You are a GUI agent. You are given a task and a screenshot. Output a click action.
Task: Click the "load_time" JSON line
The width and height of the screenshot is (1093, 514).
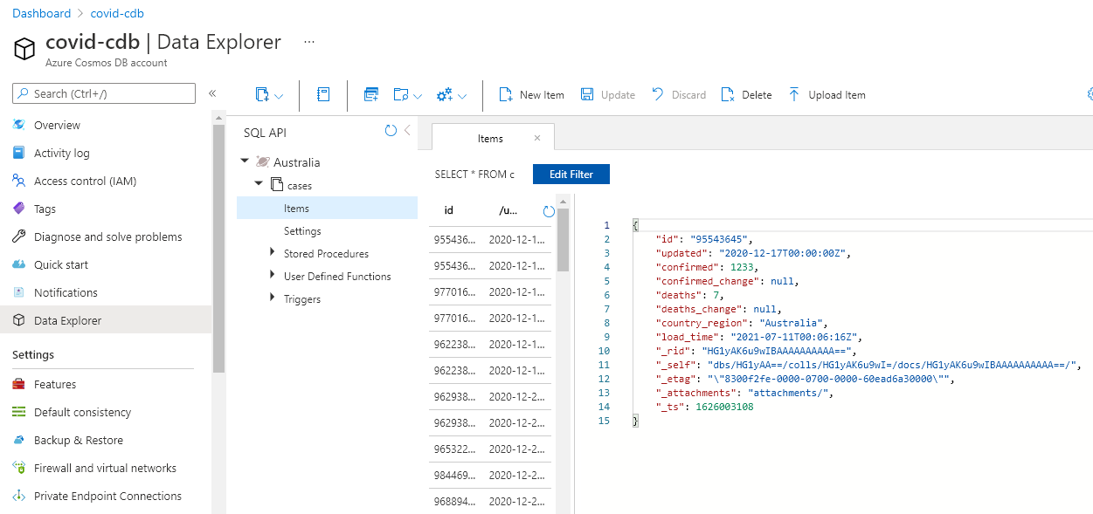[760, 337]
